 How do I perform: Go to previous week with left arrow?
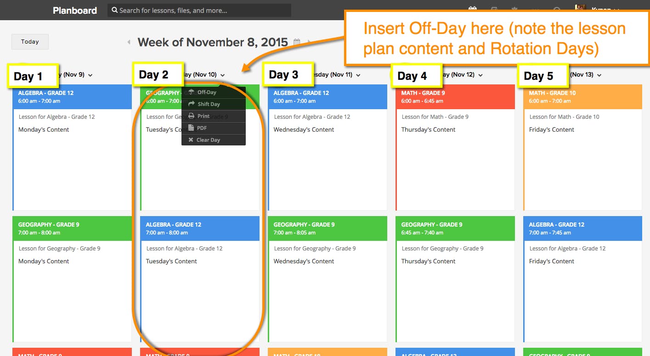129,42
